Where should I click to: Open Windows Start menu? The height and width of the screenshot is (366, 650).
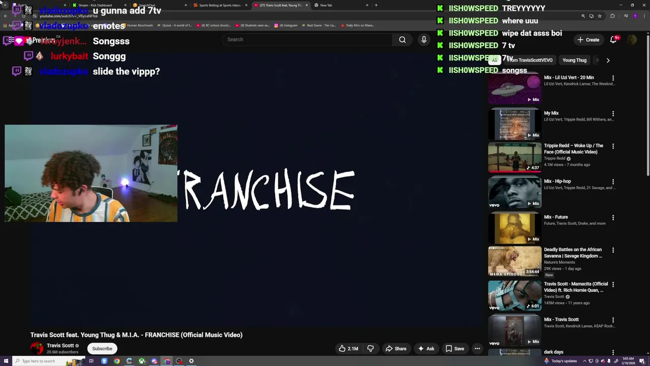5,361
